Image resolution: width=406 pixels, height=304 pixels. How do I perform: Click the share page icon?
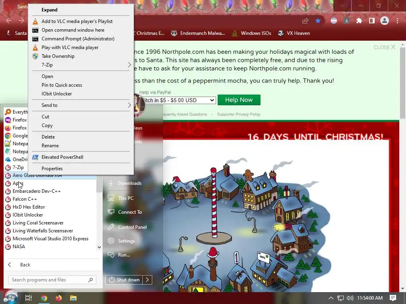[x=305, y=21]
